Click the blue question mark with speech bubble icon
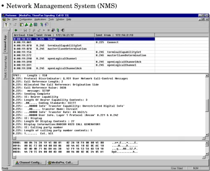210x171 pixels. [46, 25]
